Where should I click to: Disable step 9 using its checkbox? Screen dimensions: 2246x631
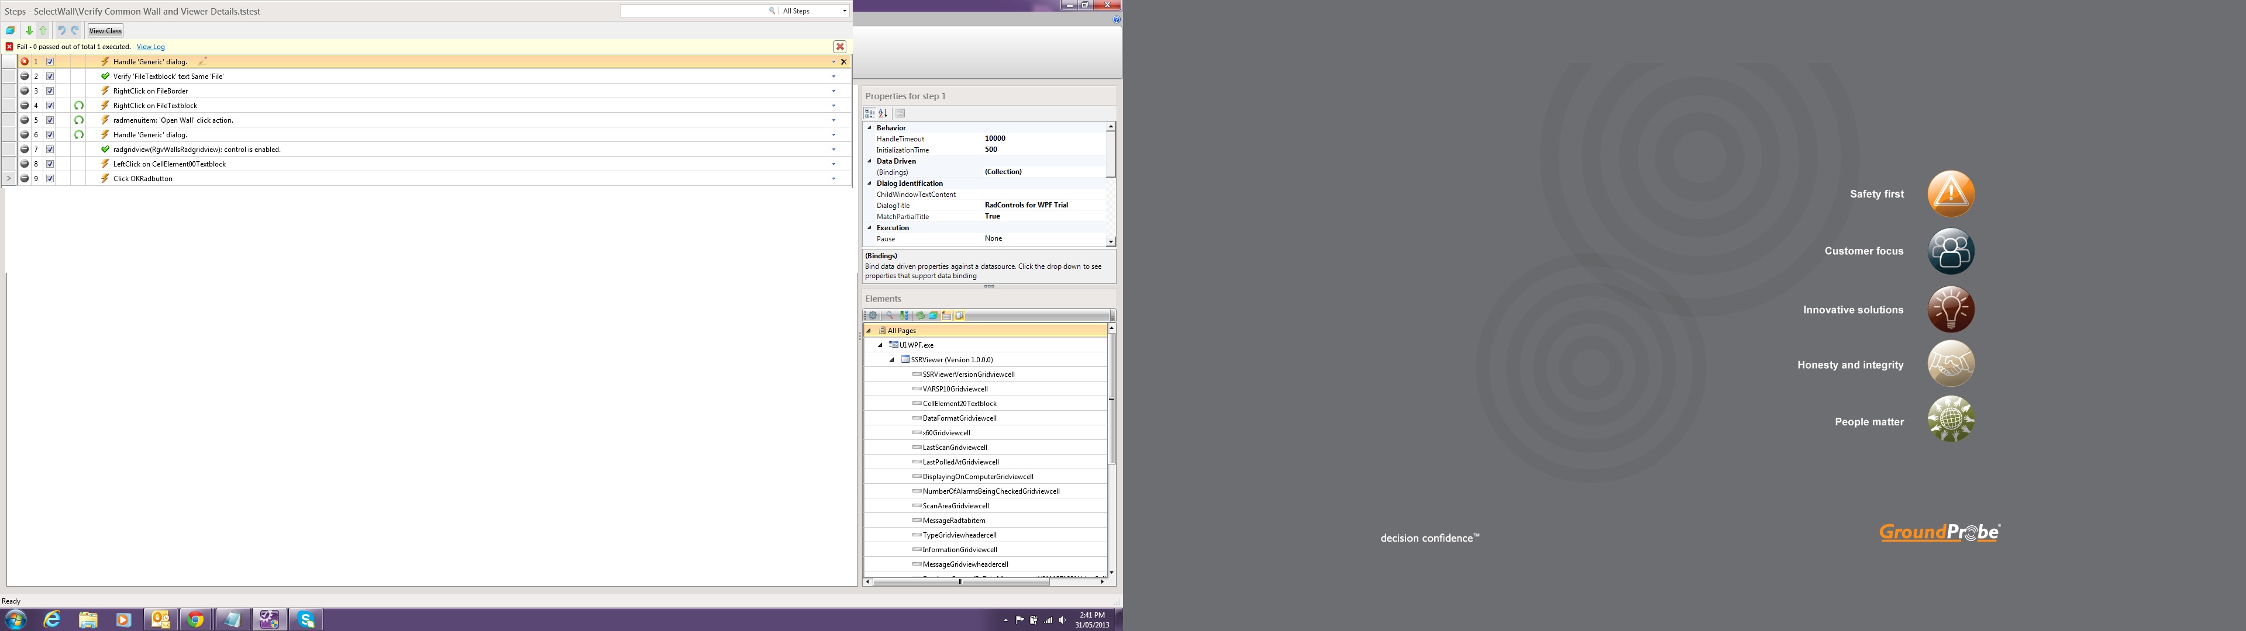[50, 179]
